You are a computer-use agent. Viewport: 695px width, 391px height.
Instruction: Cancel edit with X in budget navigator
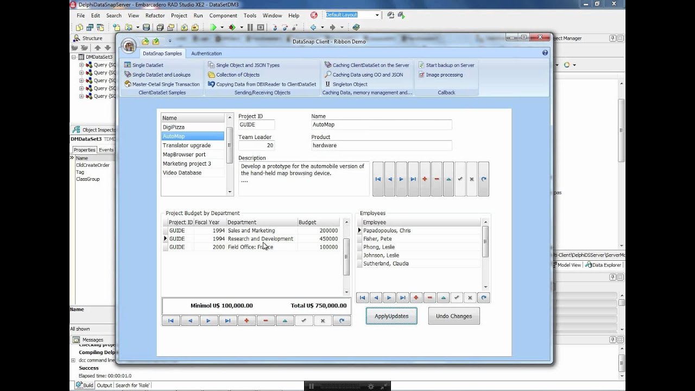[323, 321]
